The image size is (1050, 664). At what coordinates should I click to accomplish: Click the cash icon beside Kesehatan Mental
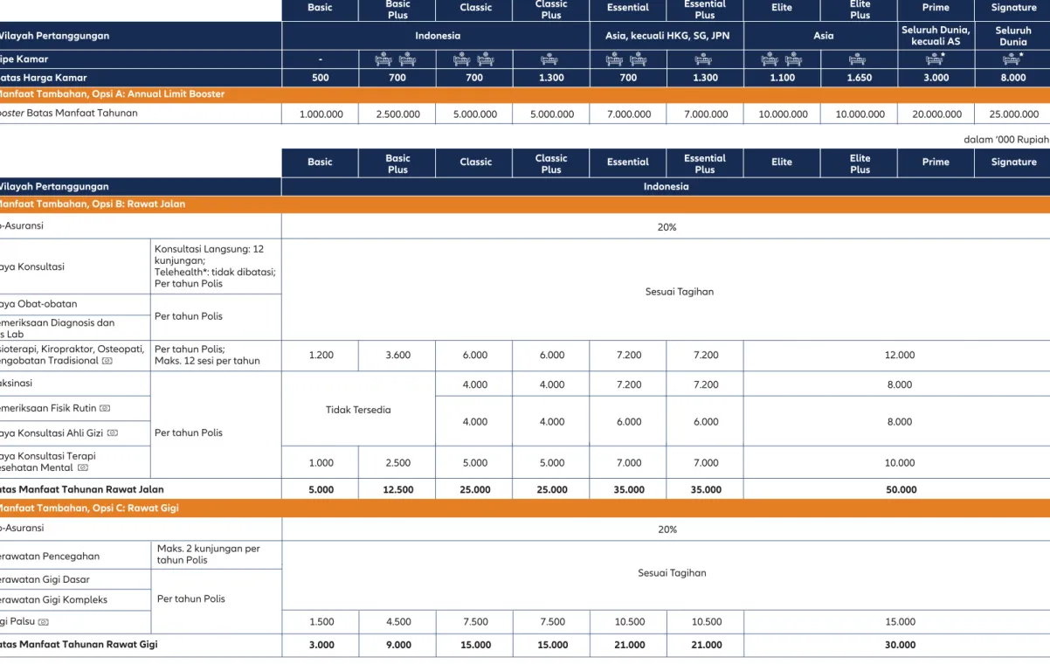pos(83,467)
